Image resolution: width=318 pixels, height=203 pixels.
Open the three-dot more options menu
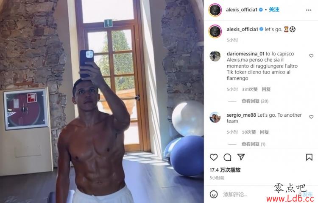click(309, 10)
